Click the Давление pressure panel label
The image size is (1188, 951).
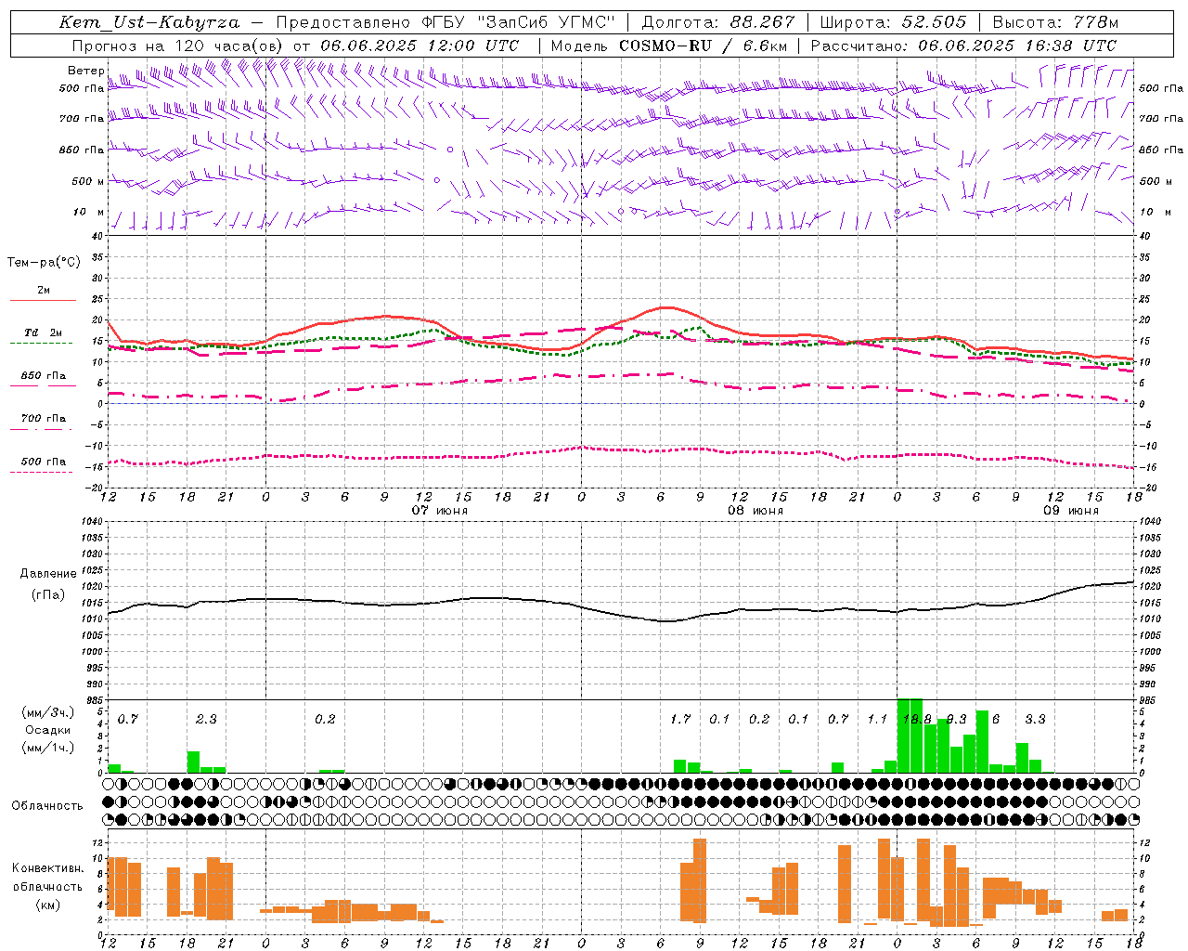coord(48,573)
